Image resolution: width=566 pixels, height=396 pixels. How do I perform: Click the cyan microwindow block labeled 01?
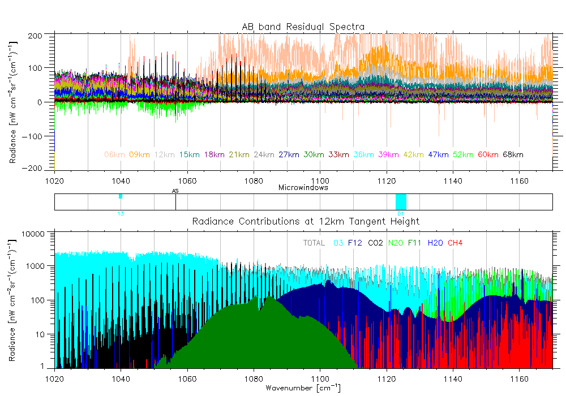pos(401,201)
